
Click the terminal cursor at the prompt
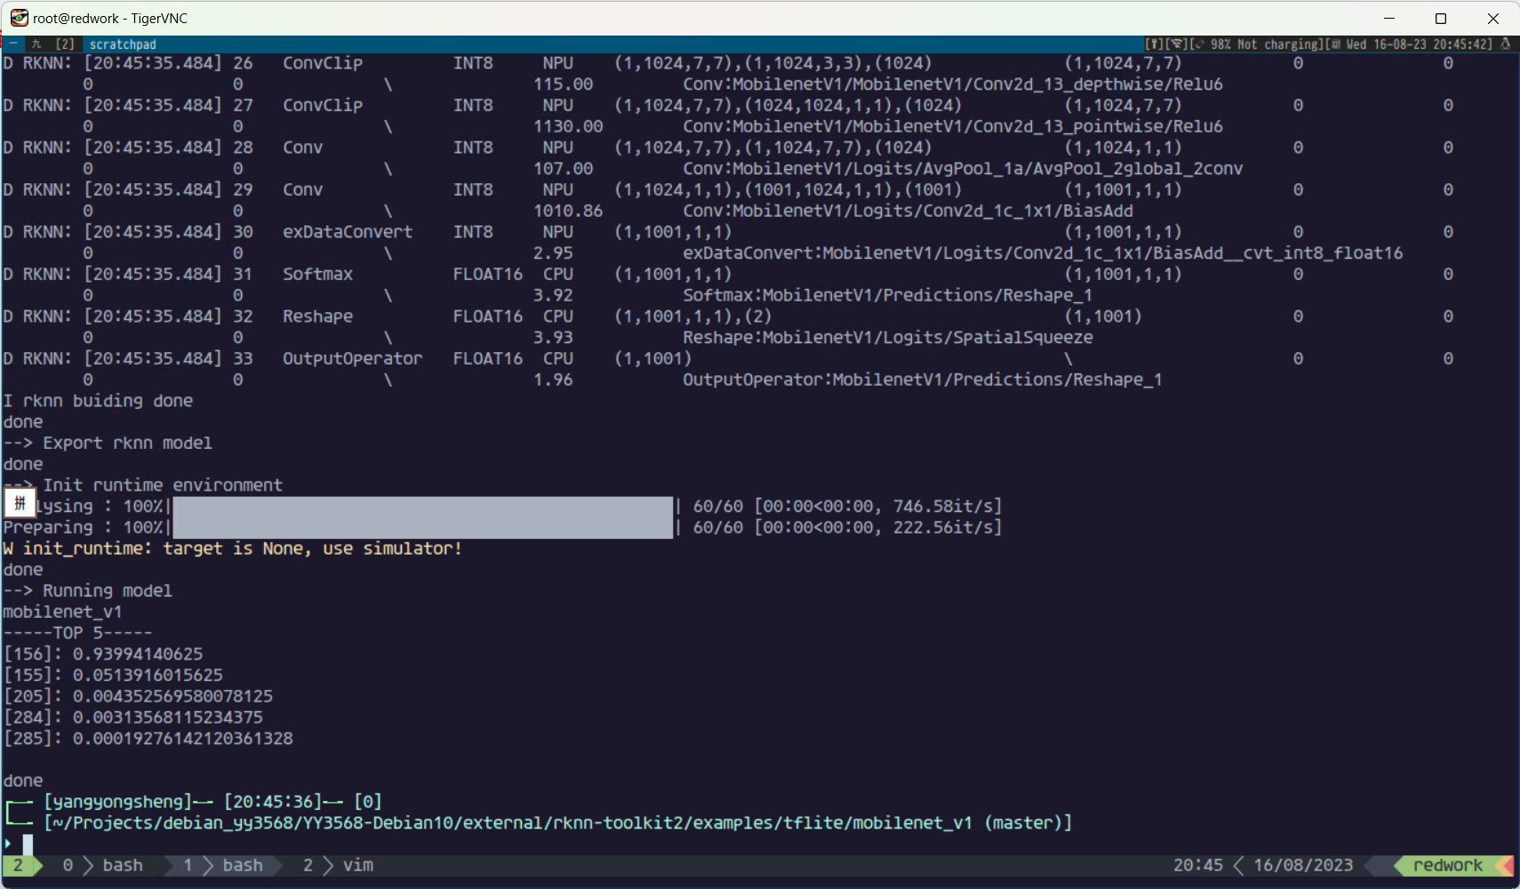(x=28, y=844)
